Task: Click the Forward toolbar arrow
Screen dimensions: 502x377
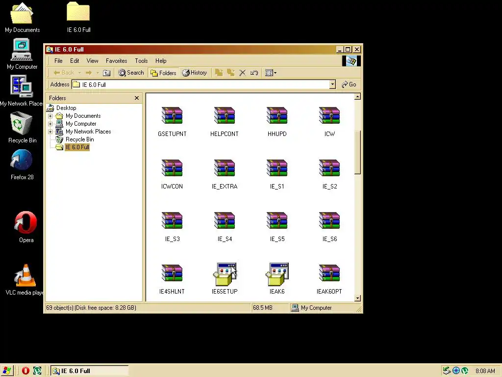Action: [89, 73]
